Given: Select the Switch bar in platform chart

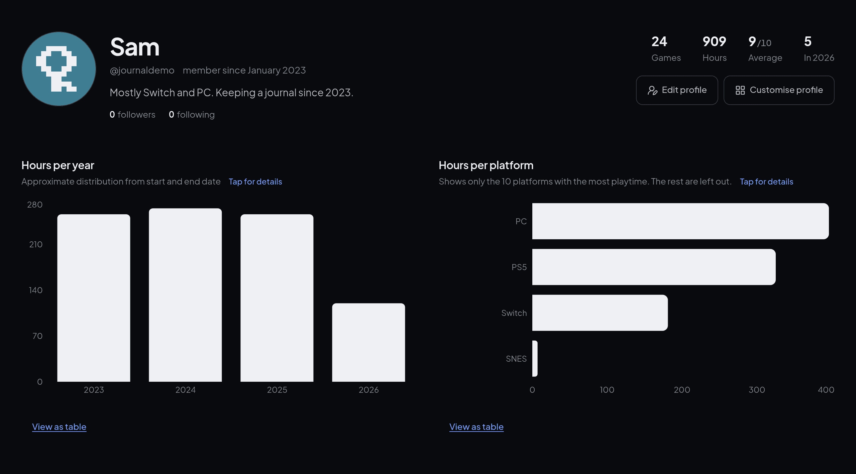Looking at the screenshot, I should pyautogui.click(x=600, y=313).
